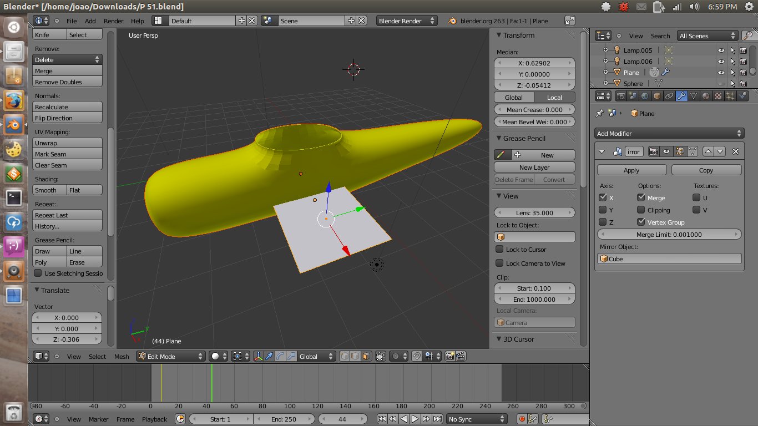The image size is (758, 426).
Task: Select the Render camera tab in Properties
Action: [x=621, y=95]
